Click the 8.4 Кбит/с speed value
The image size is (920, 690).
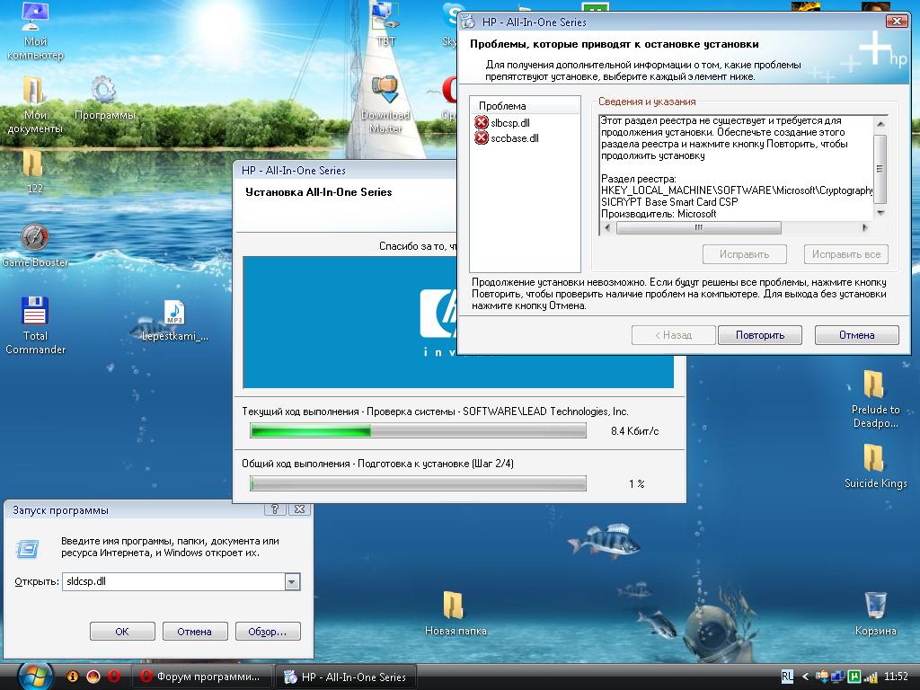[634, 431]
